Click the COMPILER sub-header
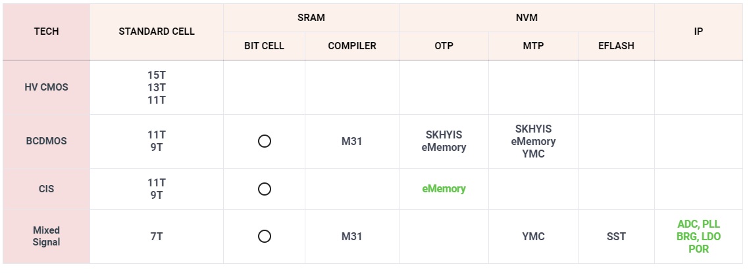 click(x=352, y=46)
